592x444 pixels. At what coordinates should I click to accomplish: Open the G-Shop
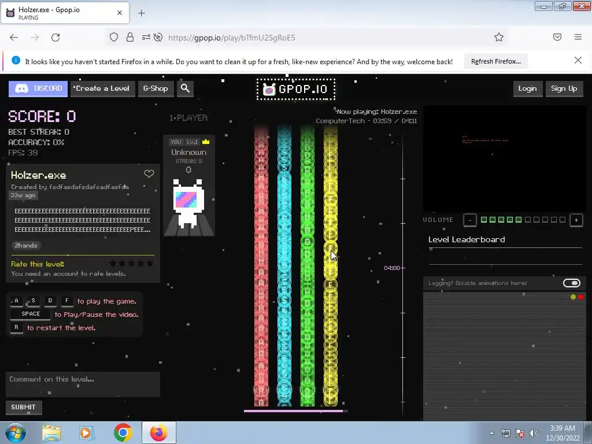[156, 88]
